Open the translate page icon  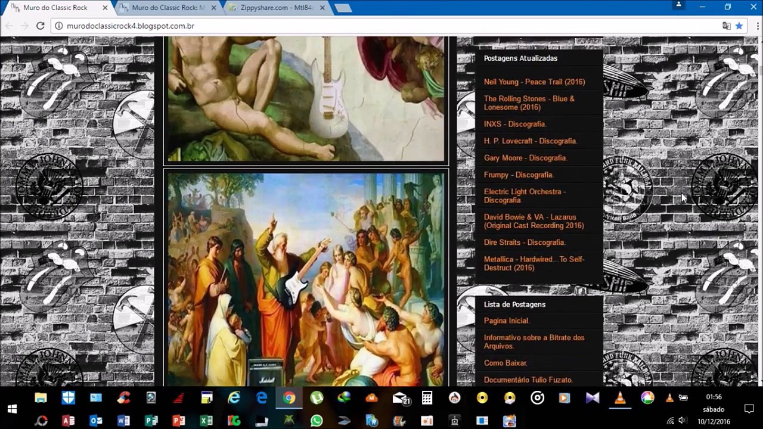[726, 26]
